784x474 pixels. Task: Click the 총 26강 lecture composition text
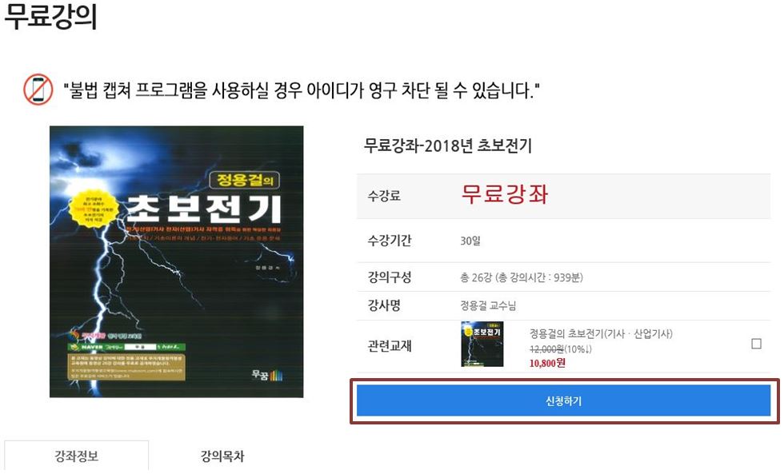point(522,277)
